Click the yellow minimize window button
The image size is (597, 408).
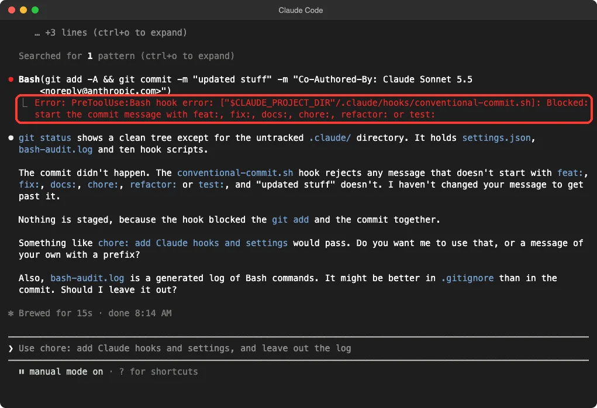click(23, 10)
